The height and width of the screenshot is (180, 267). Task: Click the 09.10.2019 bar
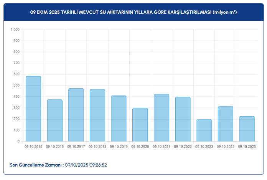tap(119, 118)
